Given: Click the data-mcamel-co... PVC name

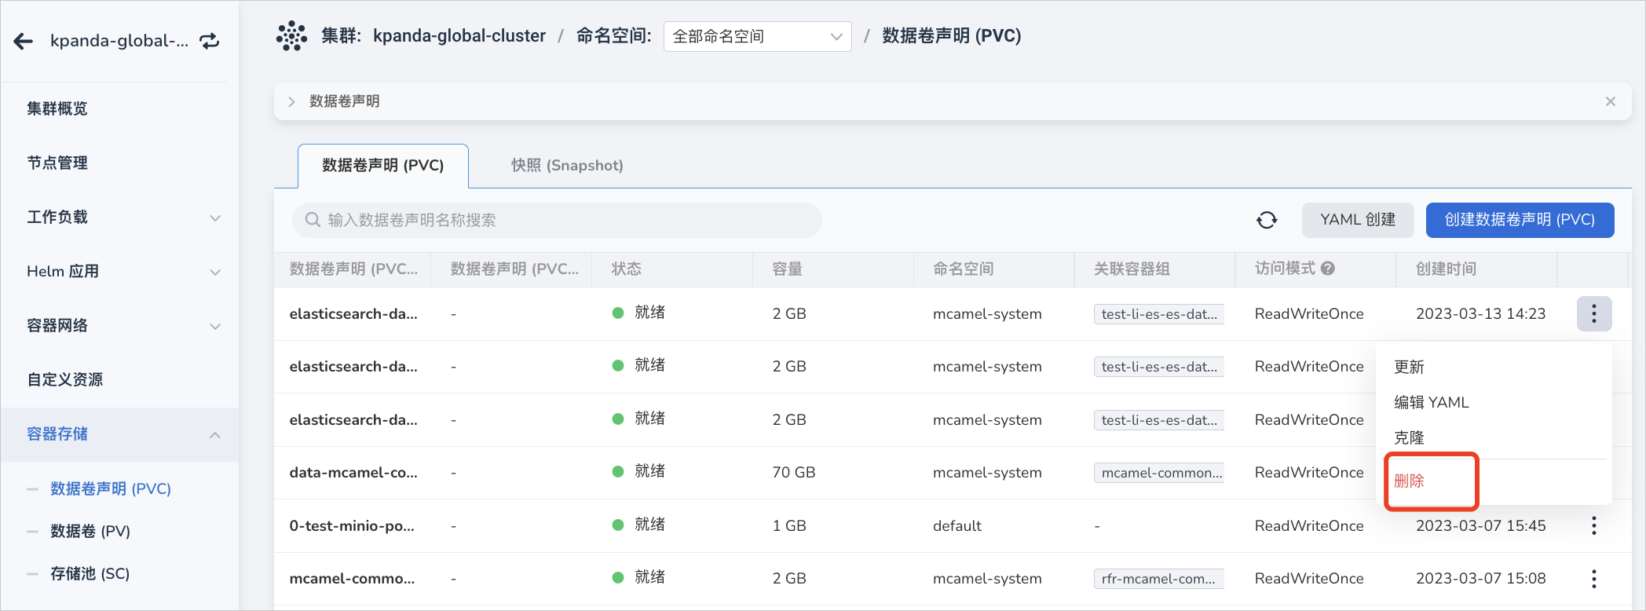Looking at the screenshot, I should [353, 473].
